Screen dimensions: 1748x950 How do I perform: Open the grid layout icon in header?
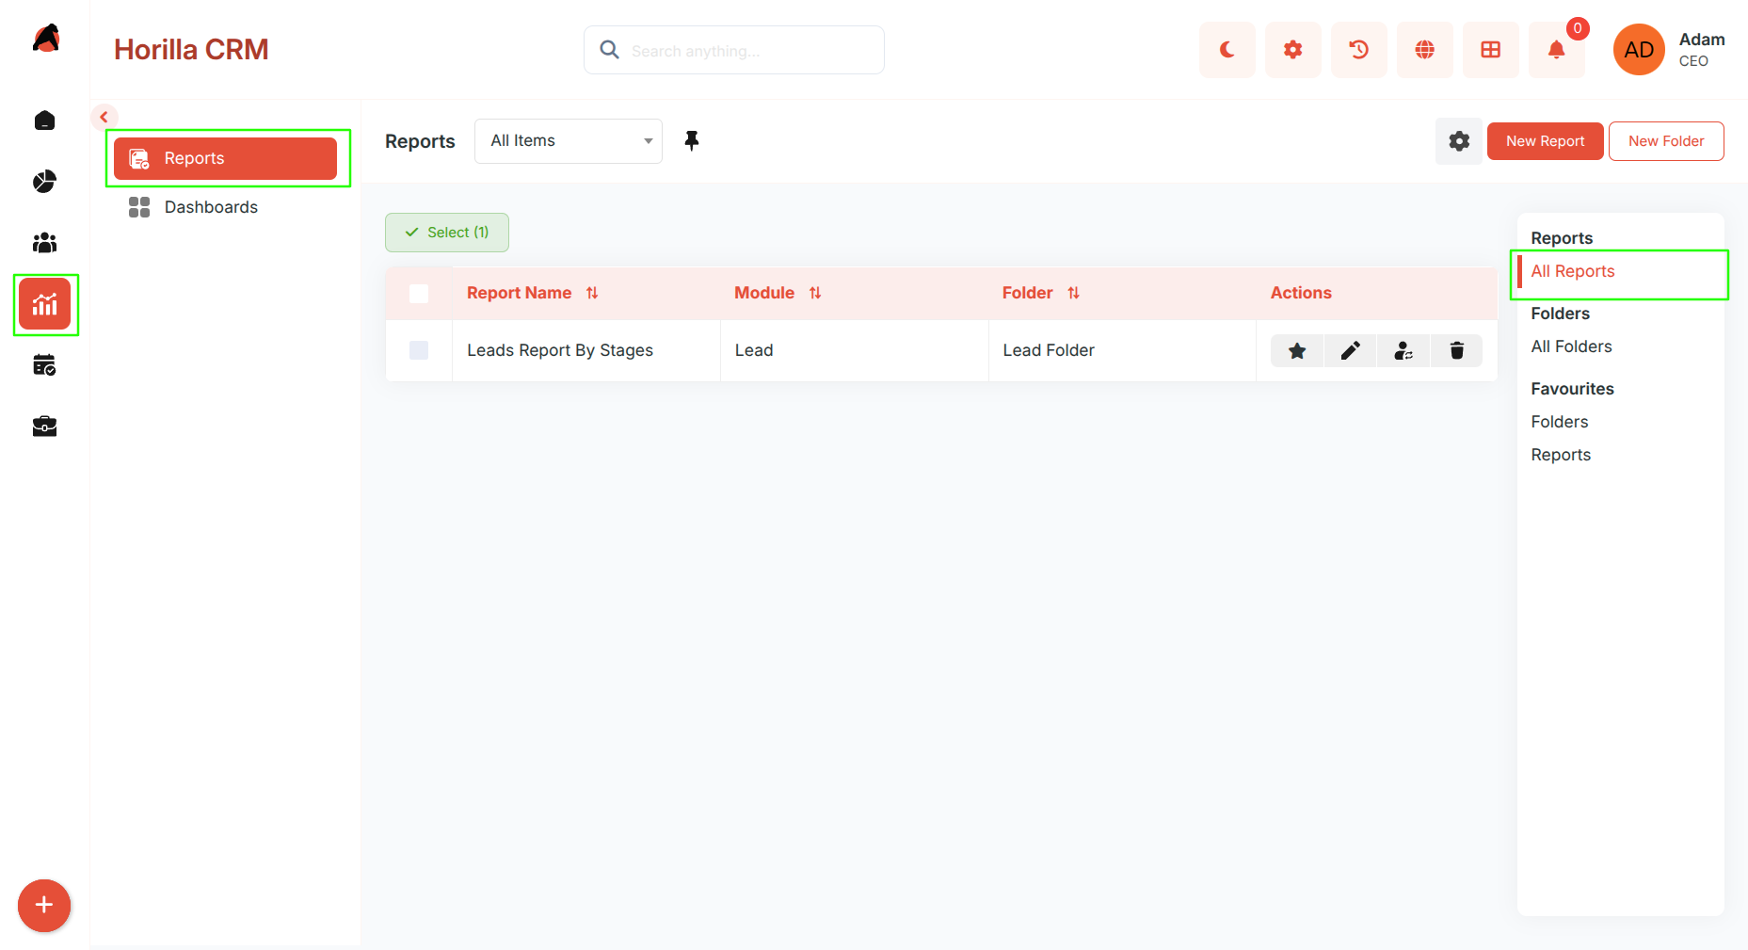[x=1491, y=50]
